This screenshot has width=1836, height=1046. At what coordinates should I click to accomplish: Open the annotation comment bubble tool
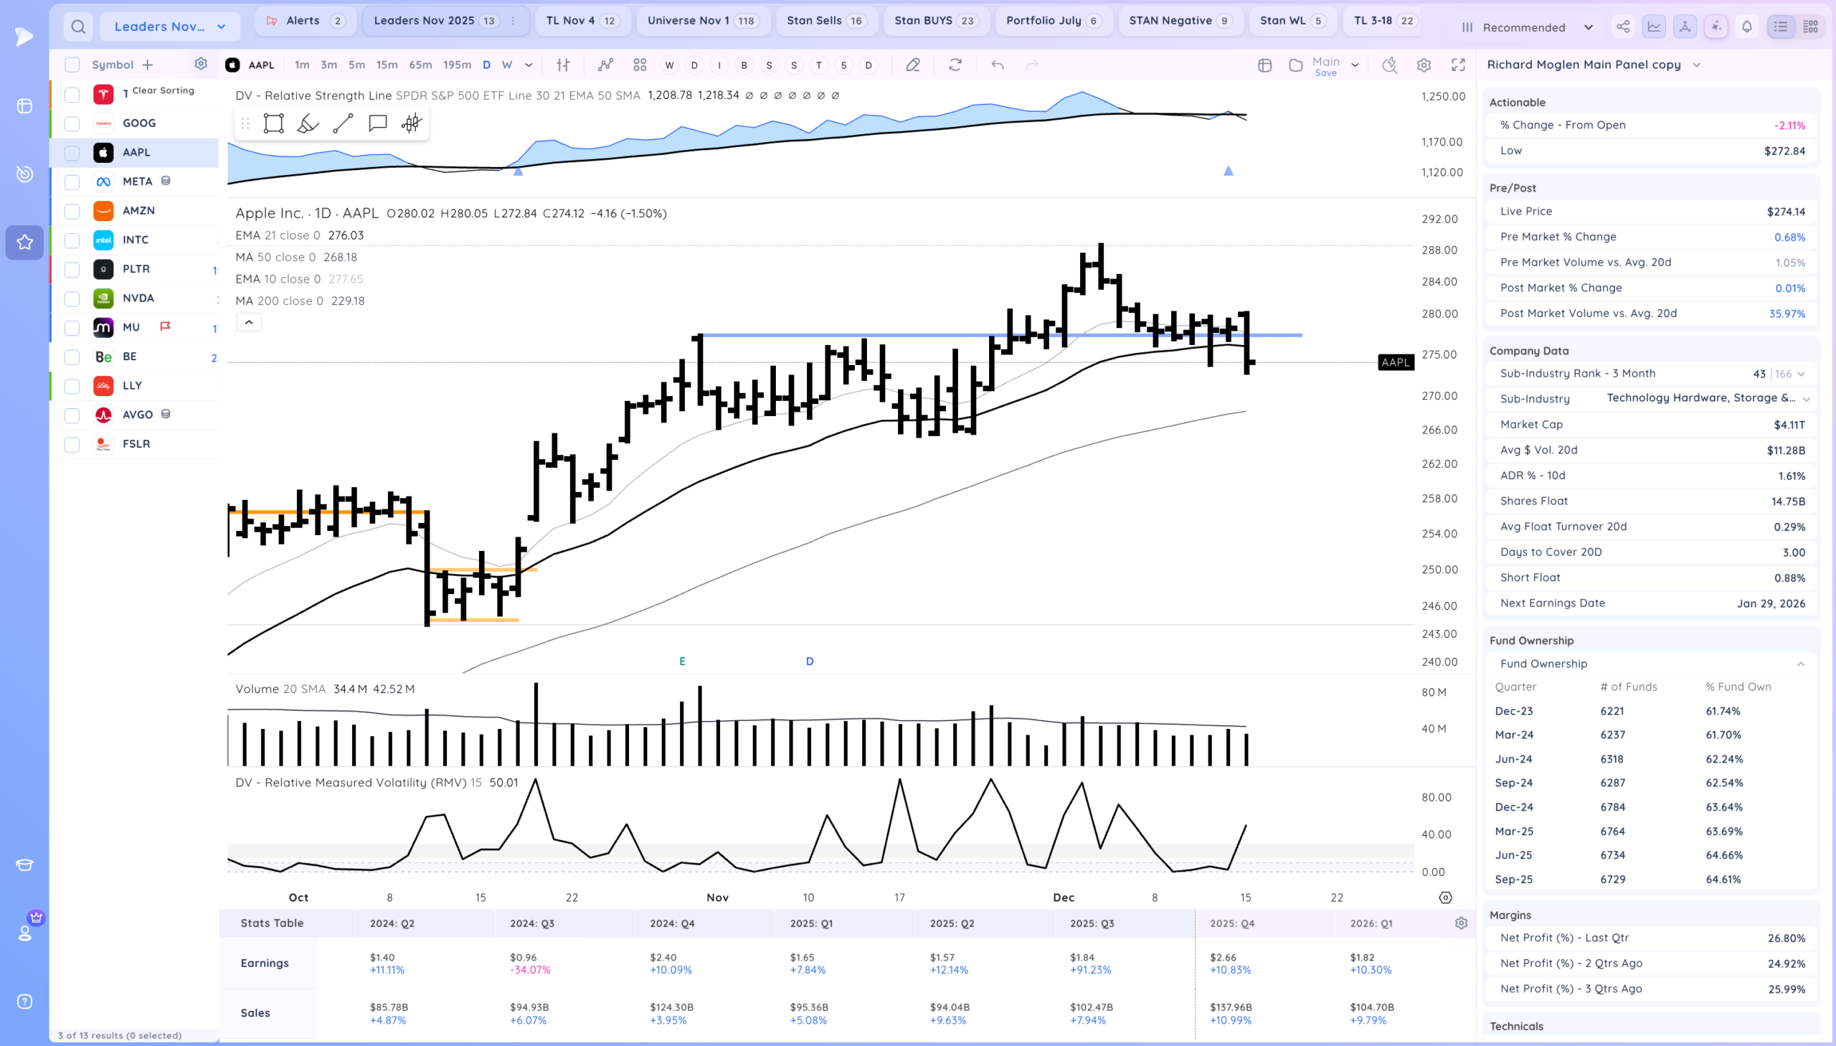coord(378,123)
